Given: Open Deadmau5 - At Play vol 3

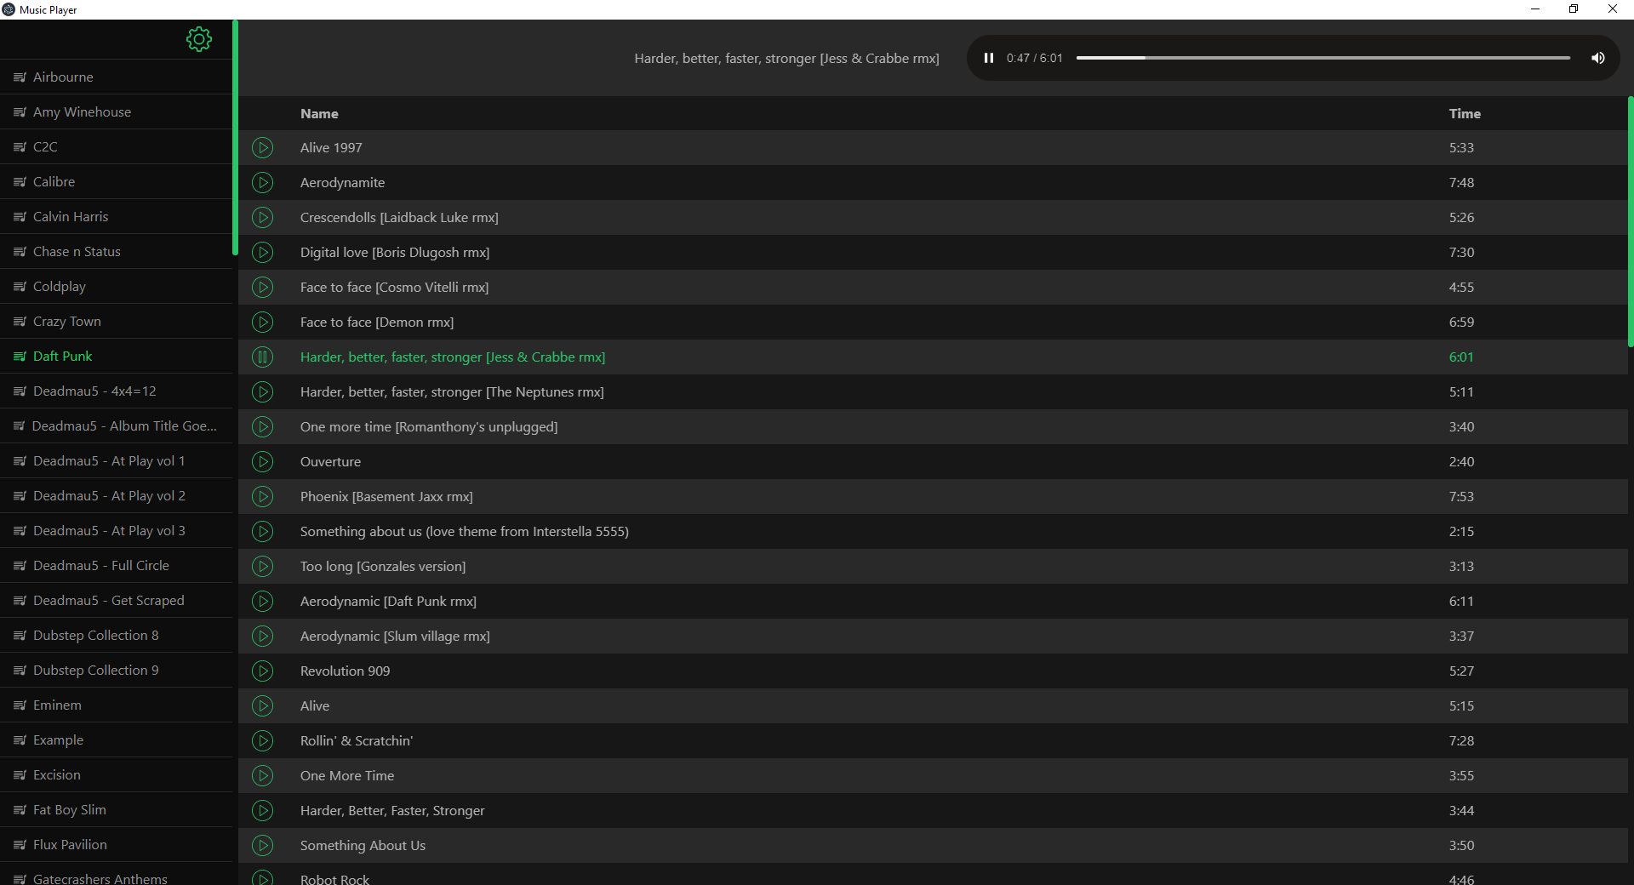Looking at the screenshot, I should pyautogui.click(x=116, y=530).
